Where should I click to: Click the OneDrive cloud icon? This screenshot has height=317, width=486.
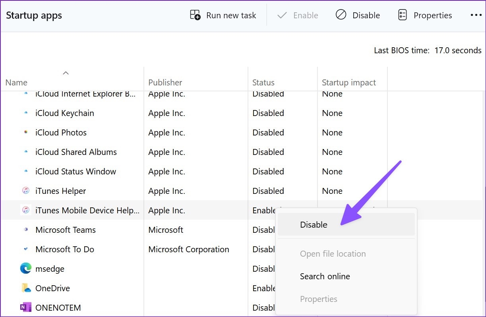(x=25, y=288)
